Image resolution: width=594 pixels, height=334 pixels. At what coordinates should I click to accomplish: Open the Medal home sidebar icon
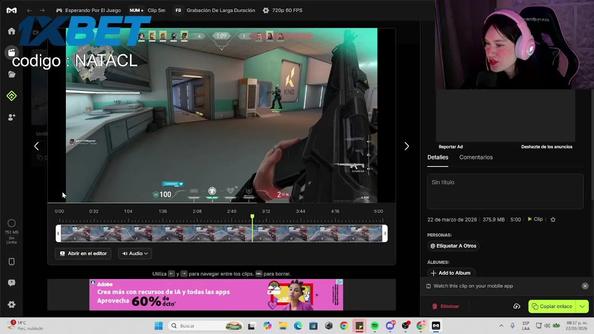click(12, 31)
